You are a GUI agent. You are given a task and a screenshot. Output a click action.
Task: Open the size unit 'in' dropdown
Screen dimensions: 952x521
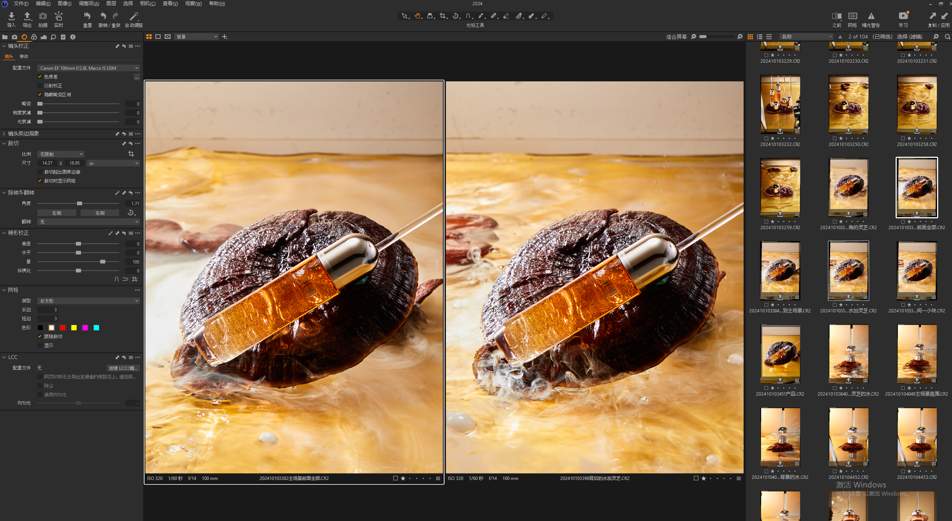point(113,163)
